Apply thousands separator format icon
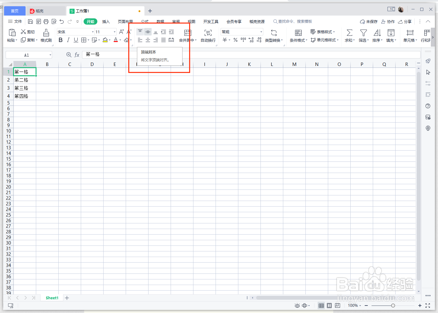This screenshot has height=313, width=438. [243, 40]
